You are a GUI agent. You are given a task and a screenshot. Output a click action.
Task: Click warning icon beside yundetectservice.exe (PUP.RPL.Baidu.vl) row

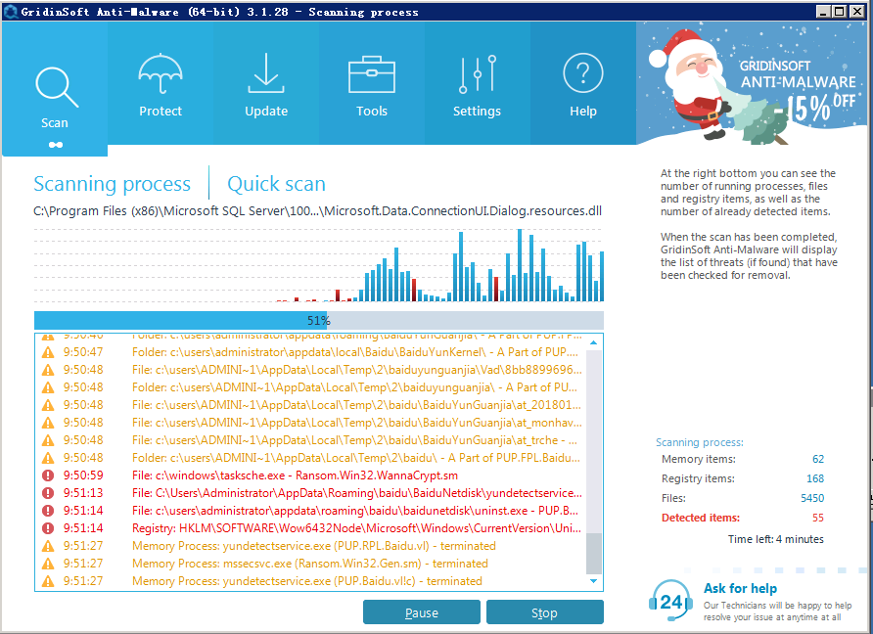click(48, 546)
